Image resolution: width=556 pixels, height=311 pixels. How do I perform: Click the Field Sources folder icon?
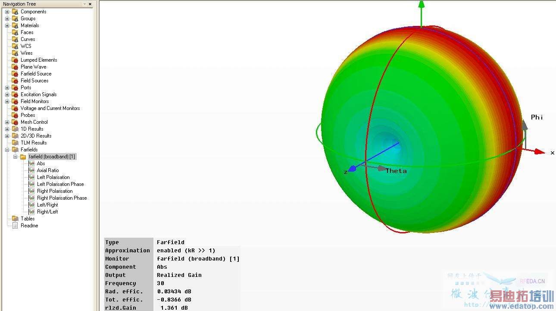15,81
